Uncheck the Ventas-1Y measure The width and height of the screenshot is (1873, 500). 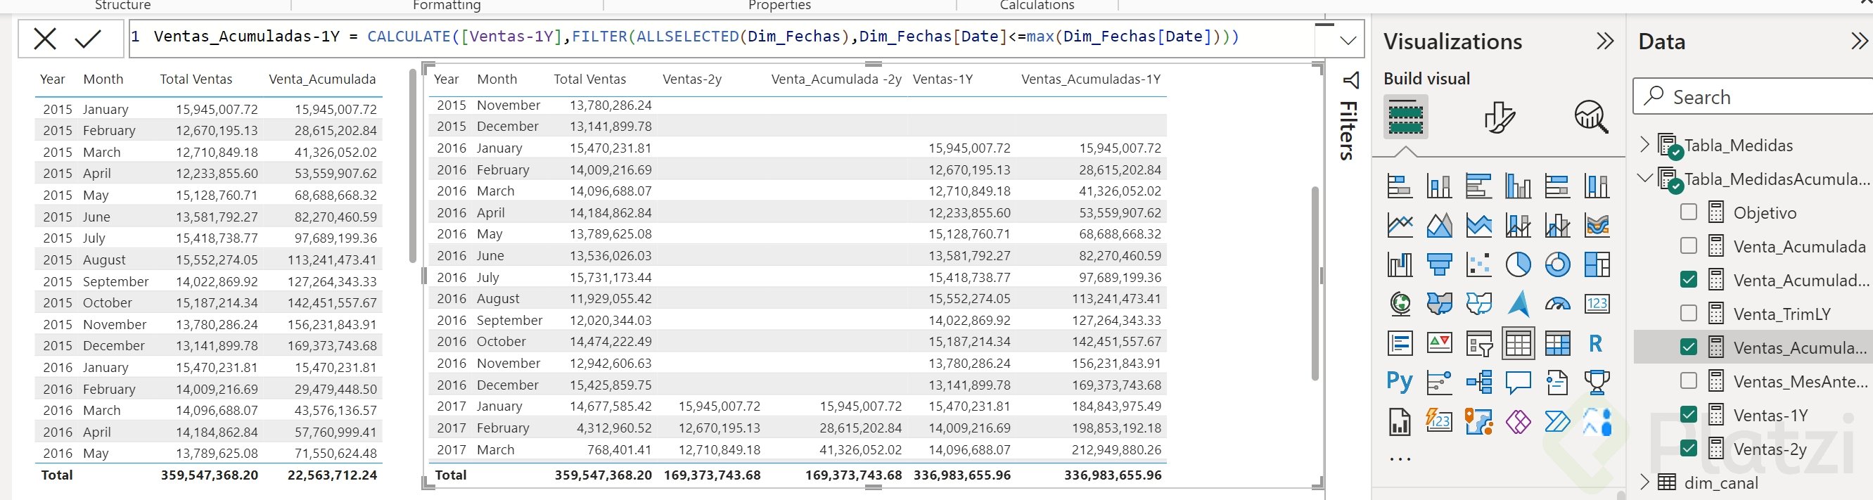pyautogui.click(x=1688, y=415)
